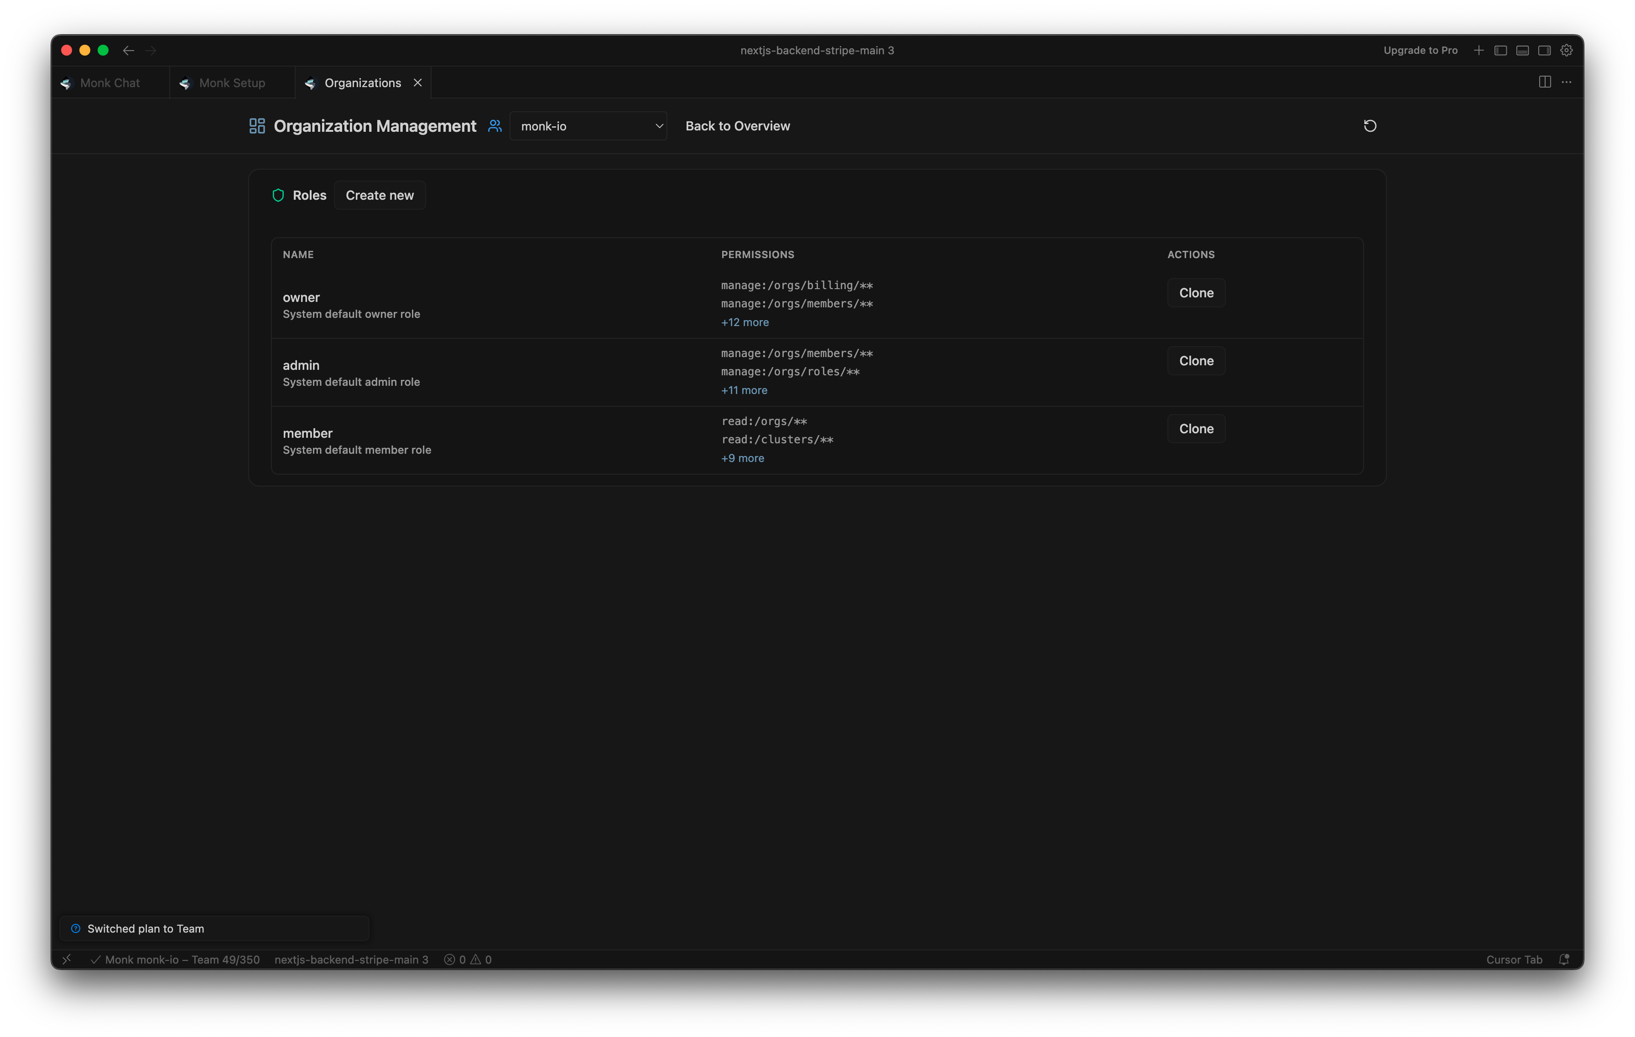Click the refresh icon in Organization Management header
This screenshot has height=1037, width=1635.
coord(1369,125)
